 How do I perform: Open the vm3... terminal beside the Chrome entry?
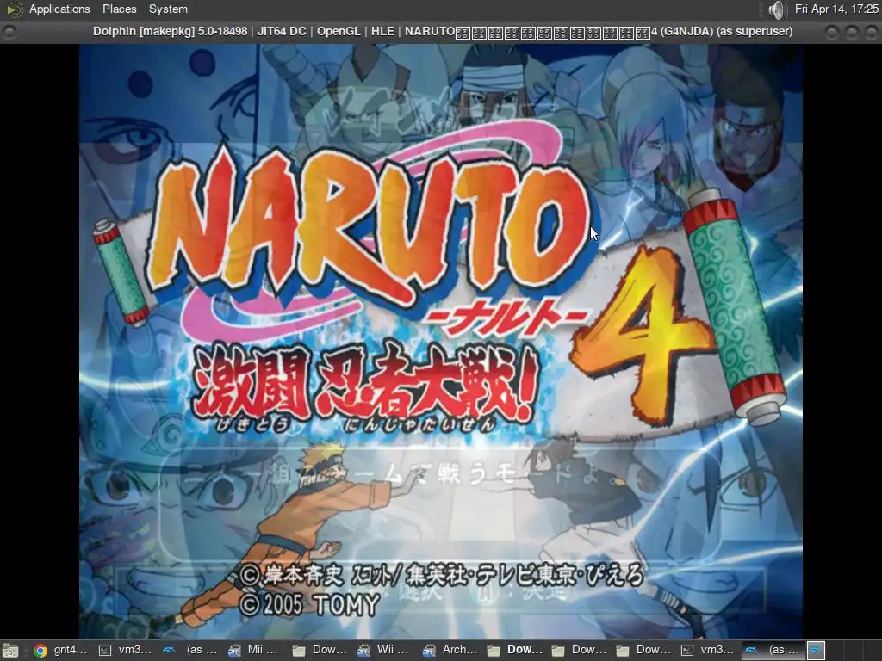[125, 651]
